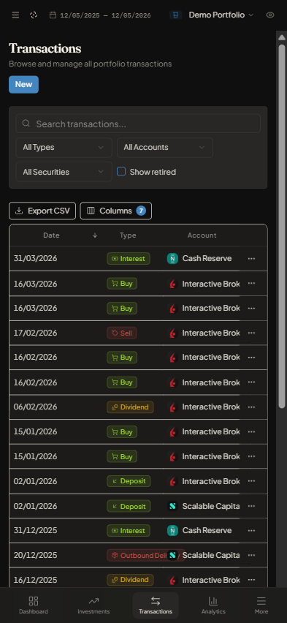Open the date range picker 12/05/2025
This screenshot has width=287, height=623.
coord(100,15)
